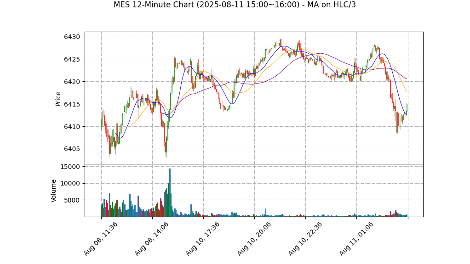
Task: Click the 'Aug 10, 17:36' time label
Action: (203, 239)
